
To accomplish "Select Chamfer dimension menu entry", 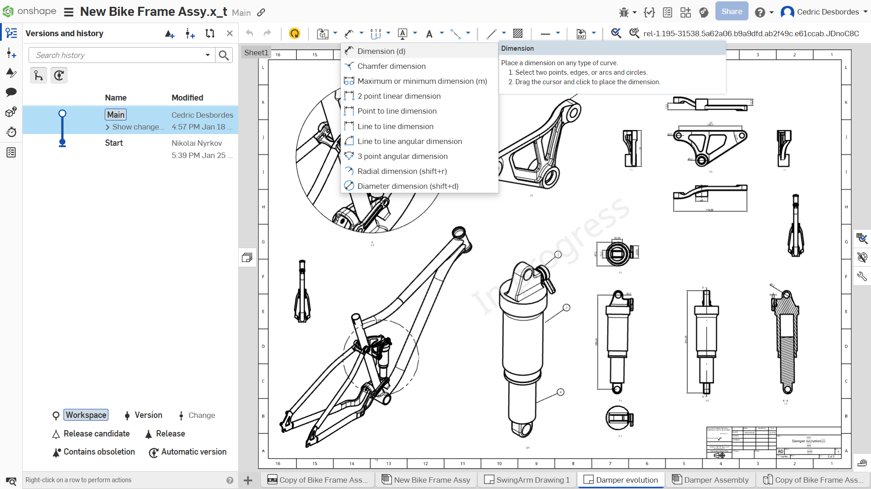I will pos(391,66).
